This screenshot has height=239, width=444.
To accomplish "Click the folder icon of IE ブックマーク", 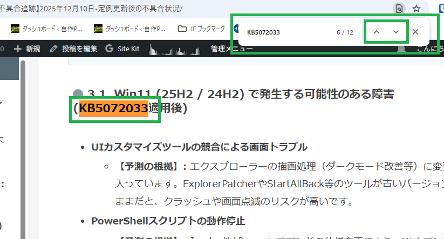I will pos(182,29).
